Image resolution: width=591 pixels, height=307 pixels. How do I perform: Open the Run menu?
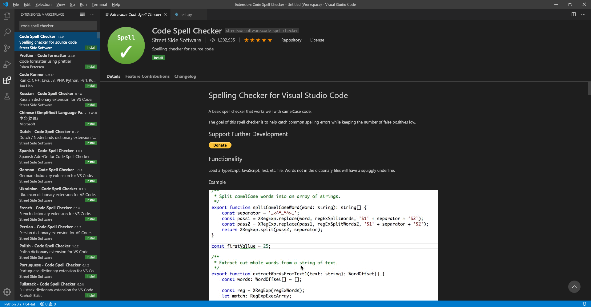[x=83, y=4]
